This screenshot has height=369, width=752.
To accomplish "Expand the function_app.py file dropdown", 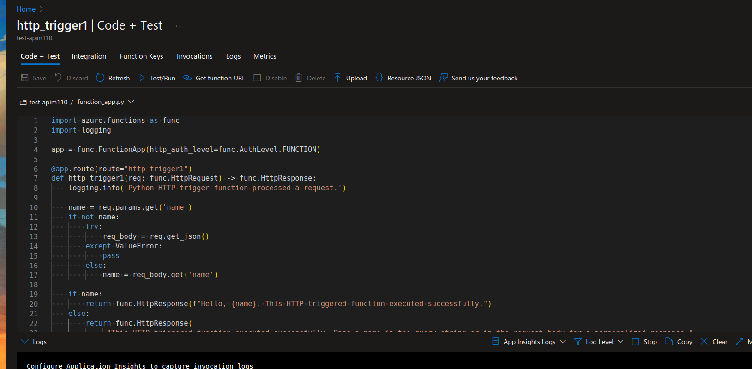I will pyautogui.click(x=131, y=102).
